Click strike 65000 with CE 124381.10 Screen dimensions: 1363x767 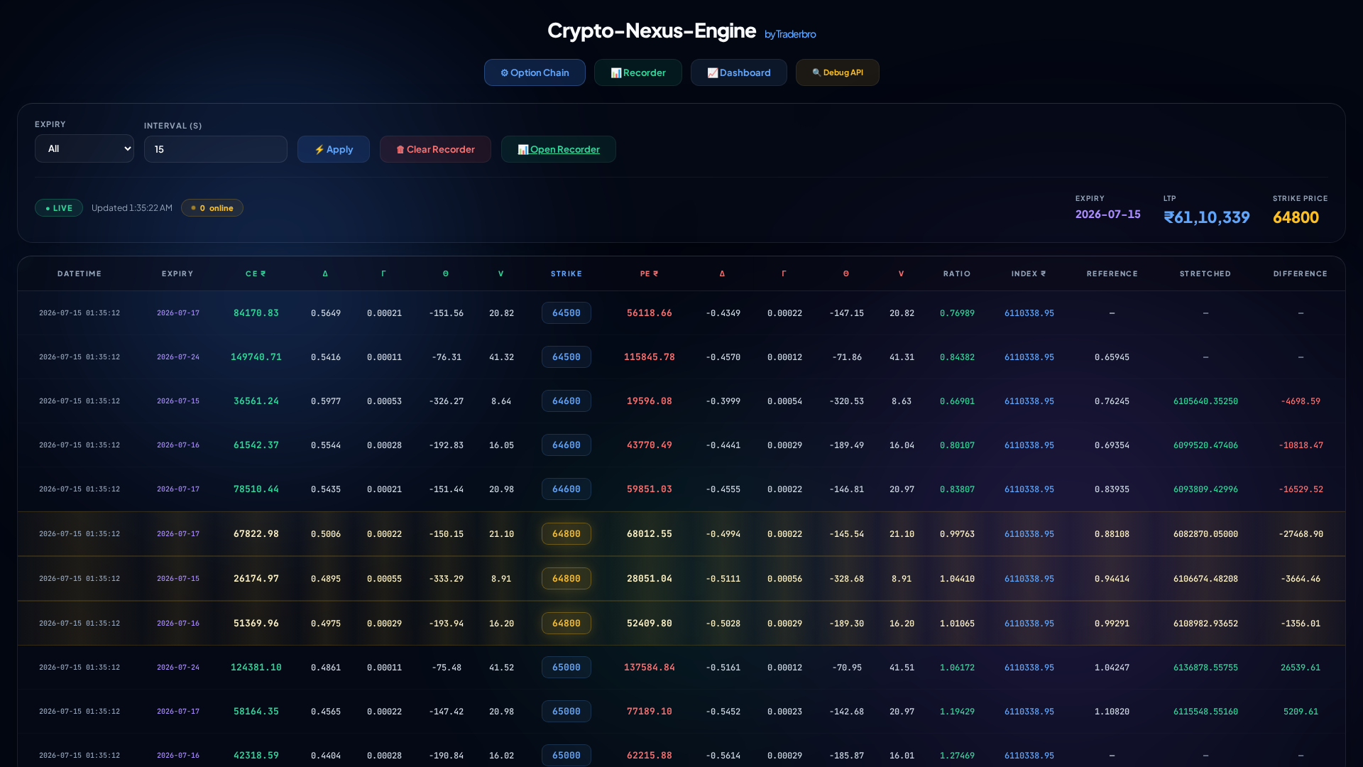[566, 668]
